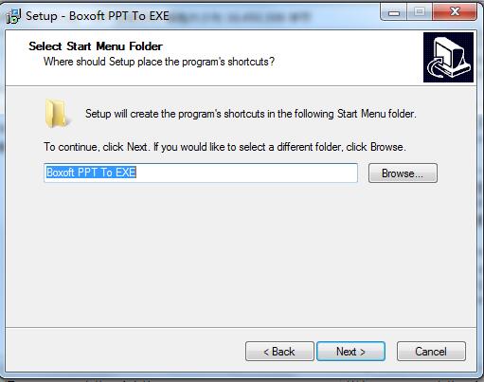
Task: Click the yellow Start Menu folder icon
Action: (57, 113)
